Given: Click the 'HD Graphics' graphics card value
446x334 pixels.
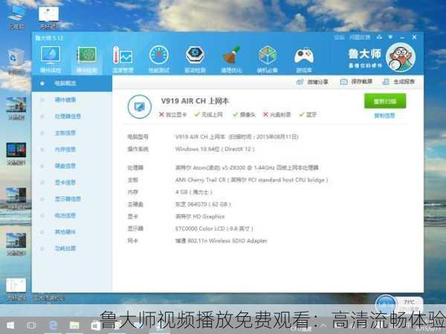Looking at the screenshot, I should coord(200,216).
